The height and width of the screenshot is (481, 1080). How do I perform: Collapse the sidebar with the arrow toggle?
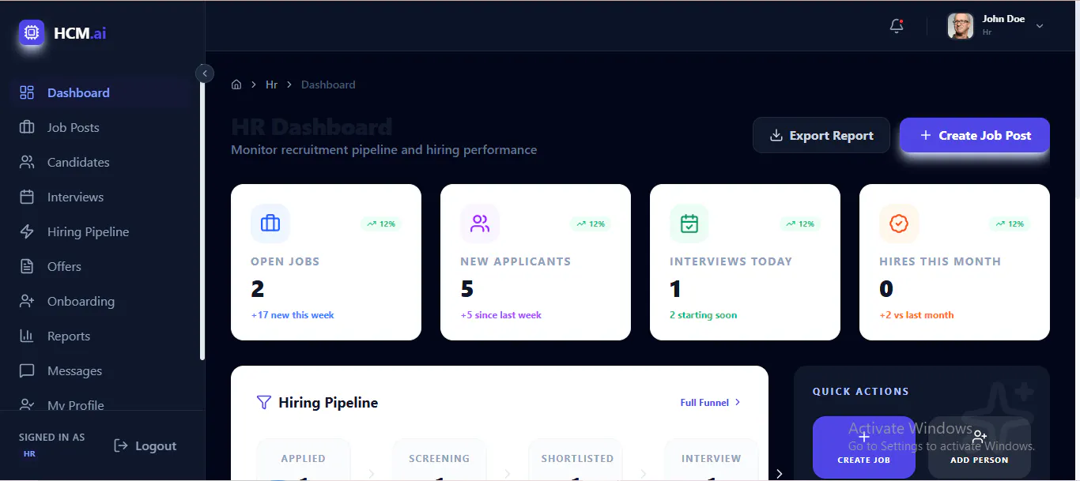205,73
